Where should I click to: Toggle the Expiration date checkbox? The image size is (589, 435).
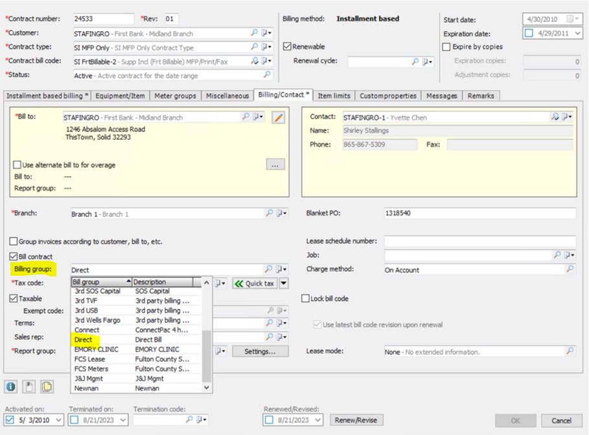pos(529,34)
